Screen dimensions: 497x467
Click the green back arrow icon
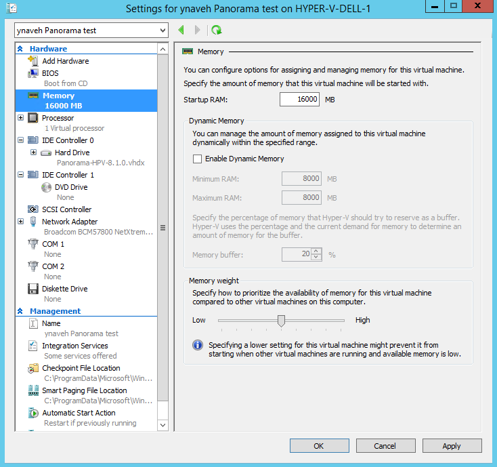(181, 31)
